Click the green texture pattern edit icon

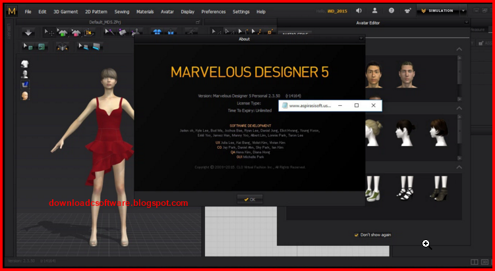(x=42, y=47)
